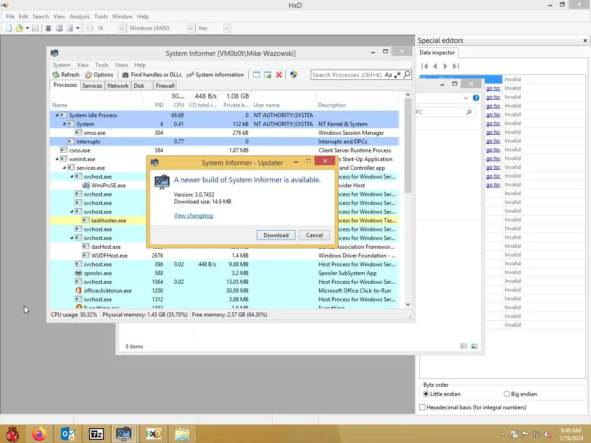Open the Windows (ANSI) encoding dropdown

point(190,28)
